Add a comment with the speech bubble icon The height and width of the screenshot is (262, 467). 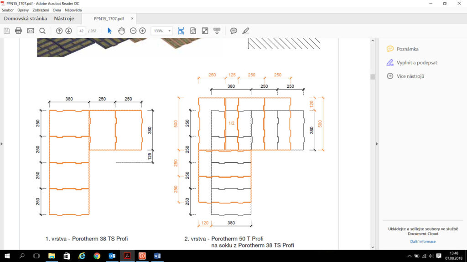pos(233,30)
